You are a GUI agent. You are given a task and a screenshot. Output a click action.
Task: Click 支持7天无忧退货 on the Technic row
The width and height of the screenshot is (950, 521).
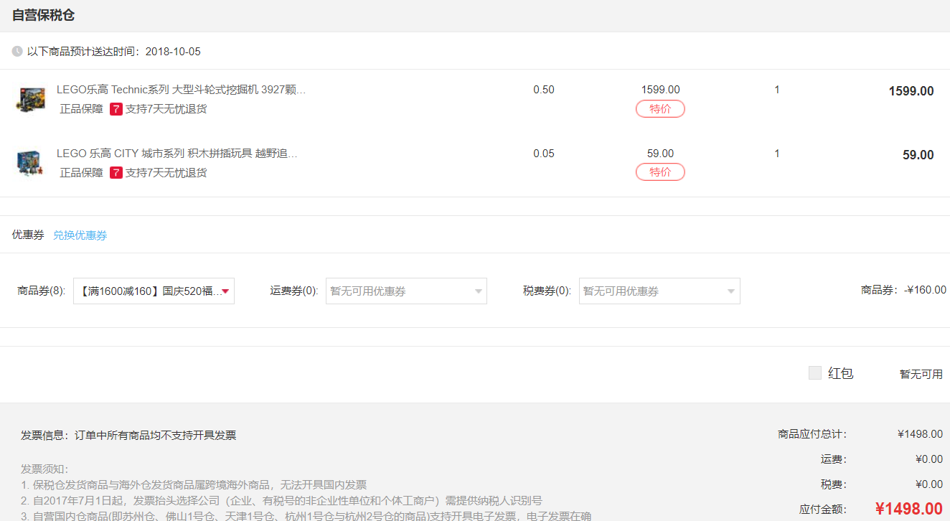coord(166,109)
